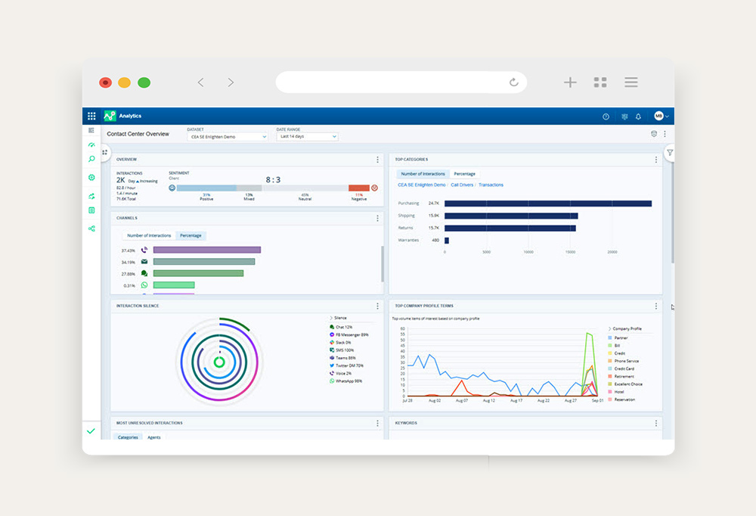756x516 pixels.
Task: Click the Transactions link in Top Categories
Action: (491, 185)
